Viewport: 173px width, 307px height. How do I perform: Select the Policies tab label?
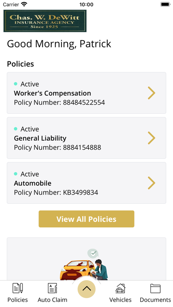[18, 300]
